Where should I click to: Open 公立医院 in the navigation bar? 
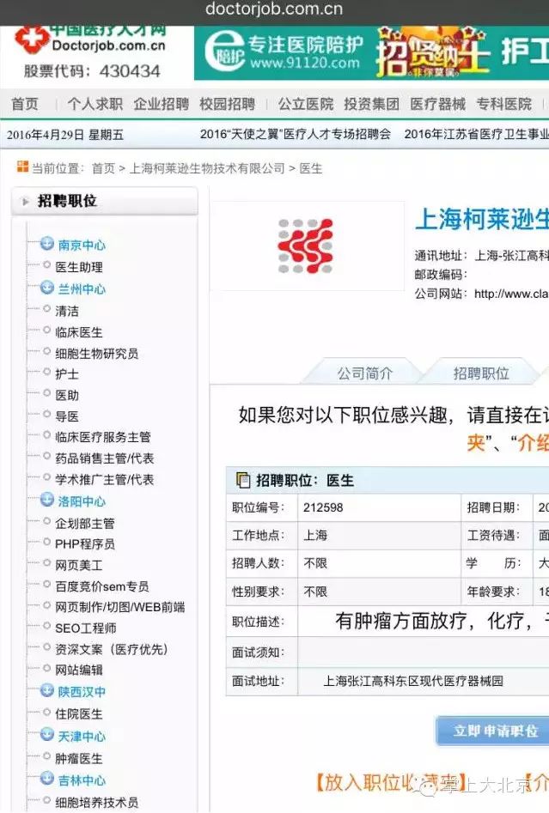pos(306,104)
